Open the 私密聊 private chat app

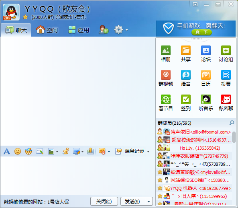226,103
